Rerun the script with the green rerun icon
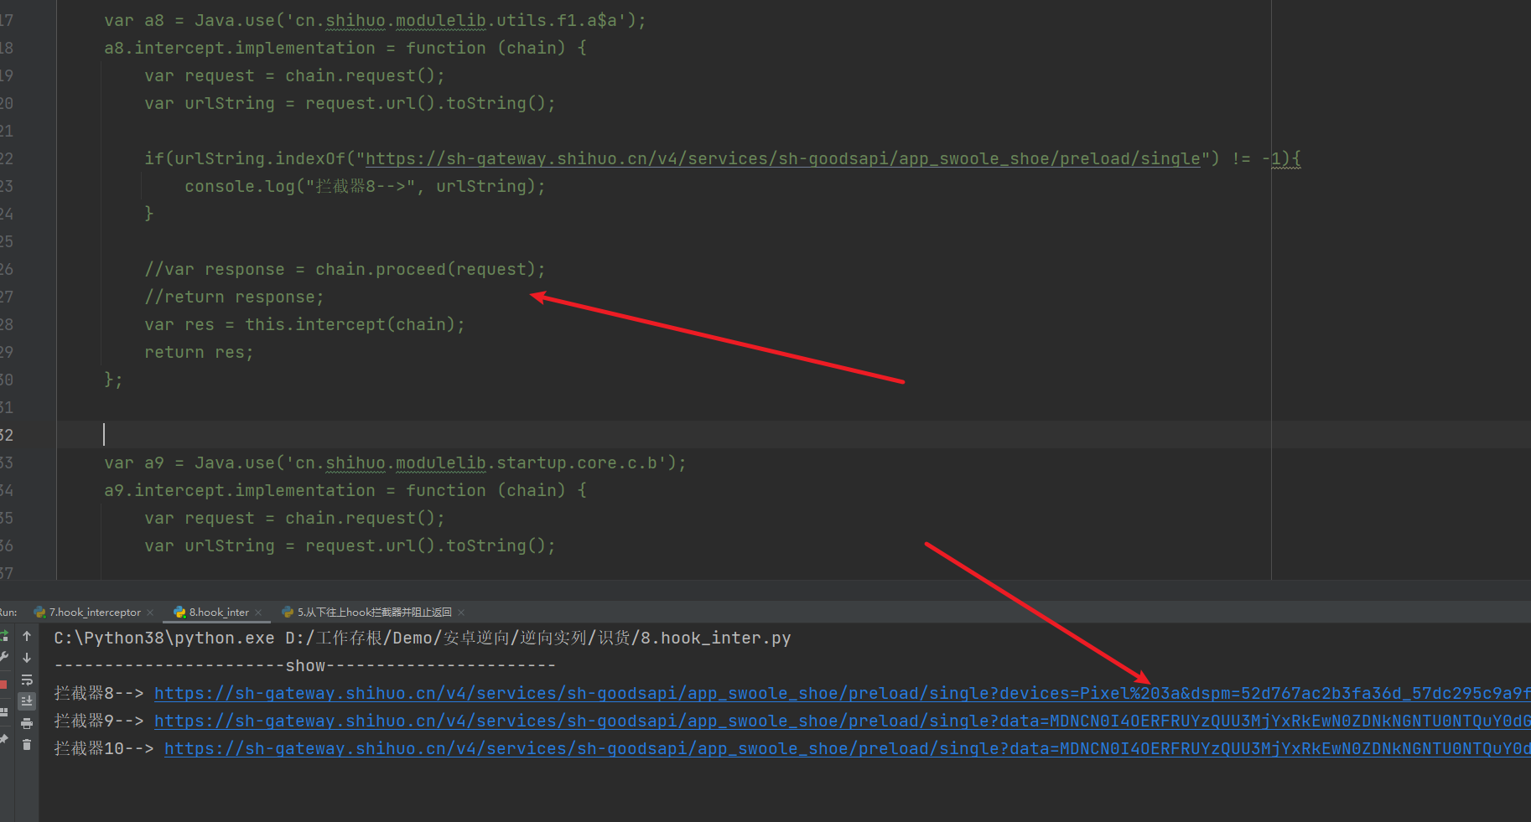 coord(3,636)
